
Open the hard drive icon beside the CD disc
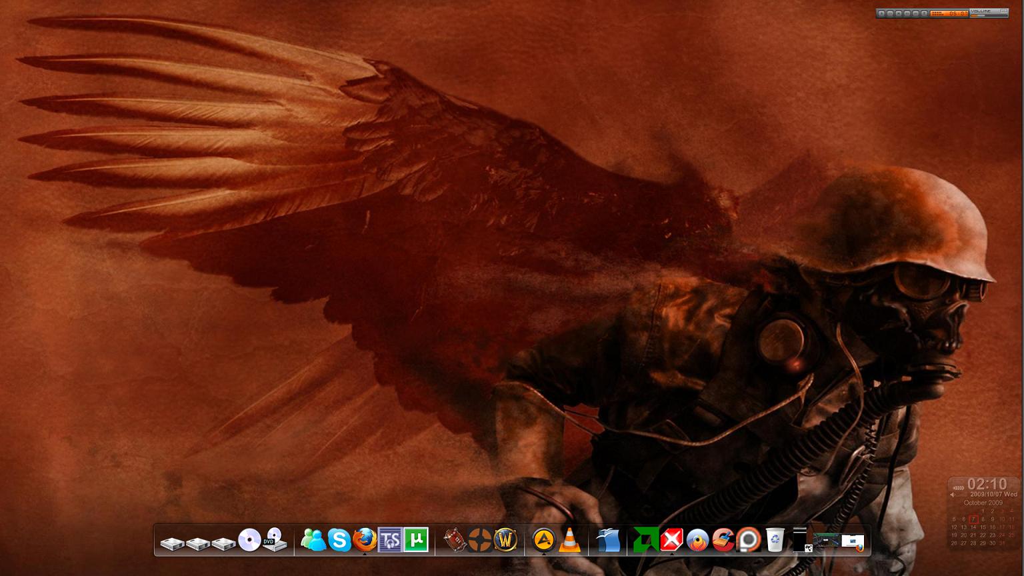click(224, 544)
